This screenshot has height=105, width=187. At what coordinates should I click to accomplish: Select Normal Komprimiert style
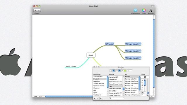tap(132, 88)
